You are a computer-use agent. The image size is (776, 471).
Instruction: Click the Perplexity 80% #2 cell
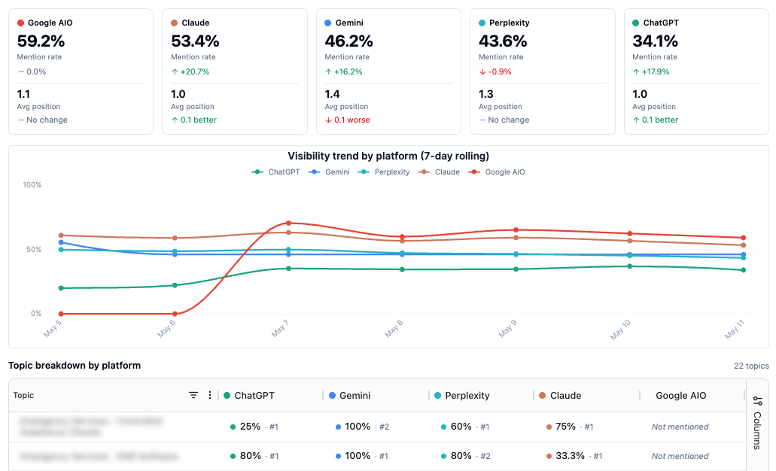[x=466, y=456]
